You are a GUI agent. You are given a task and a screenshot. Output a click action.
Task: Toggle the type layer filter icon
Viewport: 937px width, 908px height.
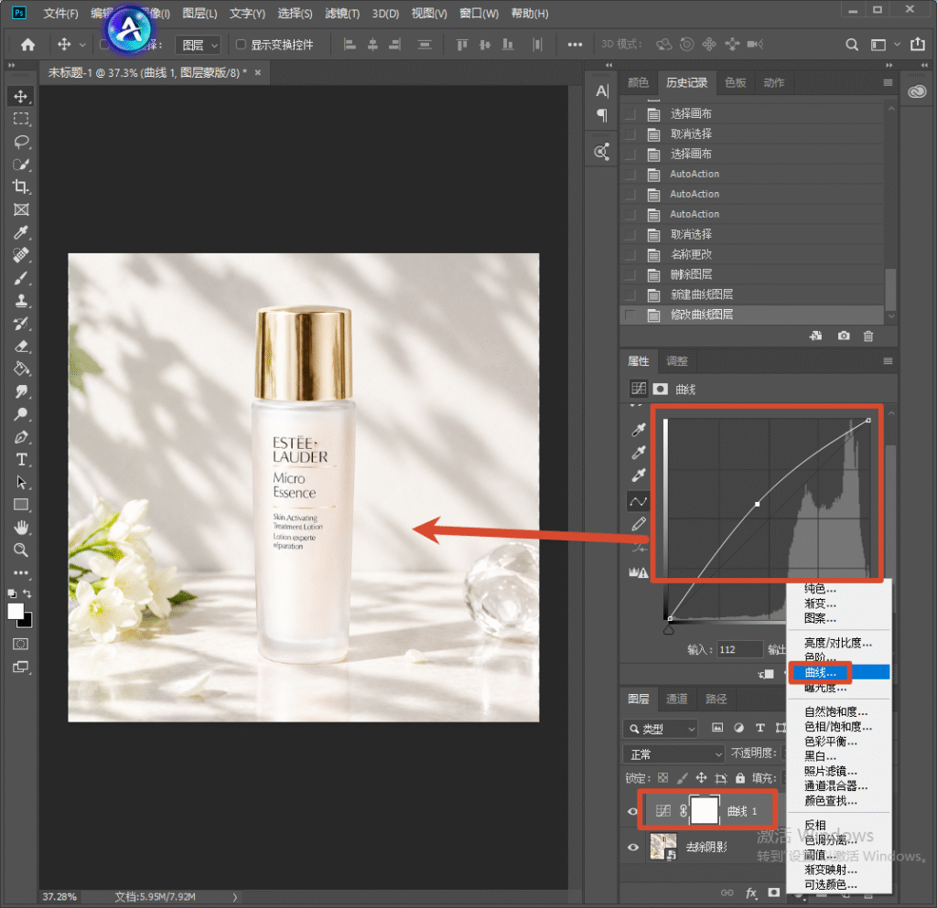tap(760, 728)
